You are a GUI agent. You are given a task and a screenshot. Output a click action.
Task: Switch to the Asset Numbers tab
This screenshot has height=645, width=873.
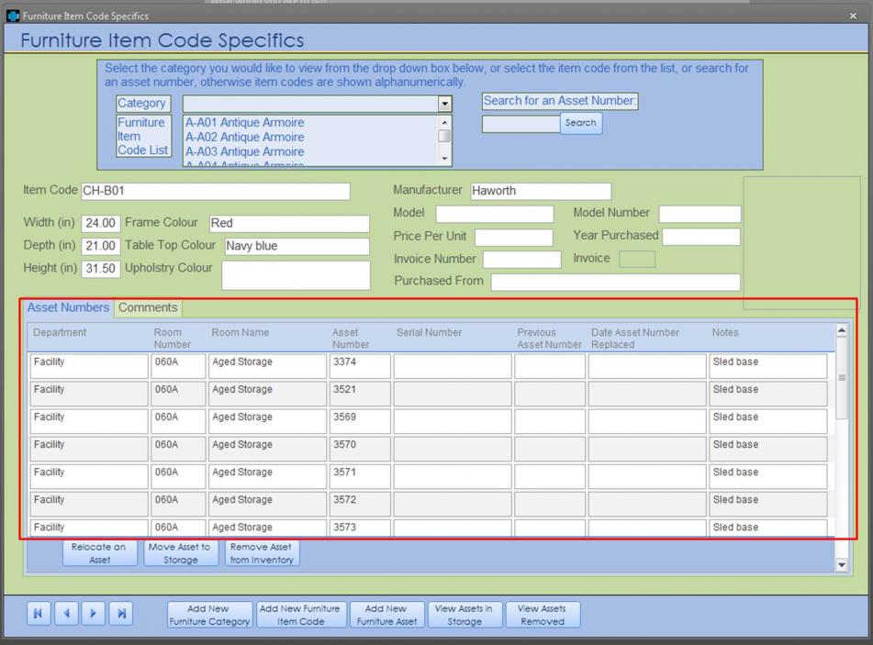(x=68, y=307)
